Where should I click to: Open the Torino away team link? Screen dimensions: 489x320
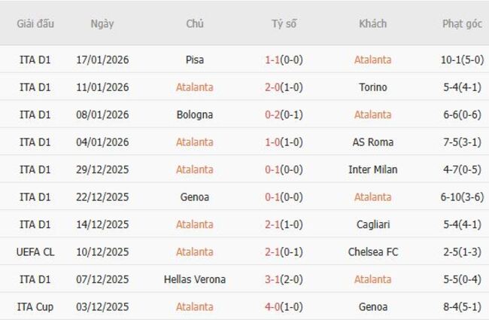tap(372, 87)
